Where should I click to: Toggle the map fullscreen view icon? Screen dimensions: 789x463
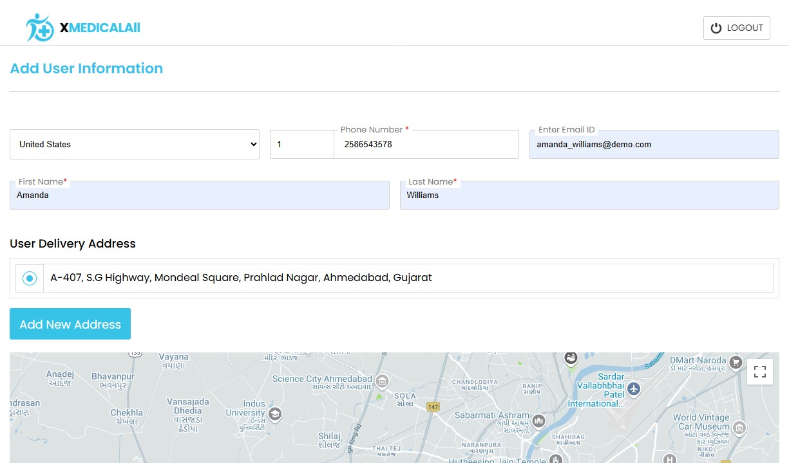[760, 372]
